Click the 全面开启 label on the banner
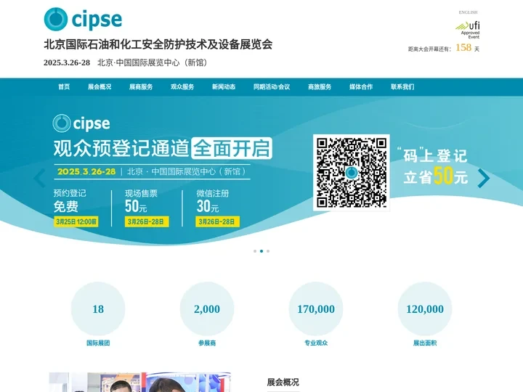This screenshot has height=392, width=523. [x=232, y=148]
